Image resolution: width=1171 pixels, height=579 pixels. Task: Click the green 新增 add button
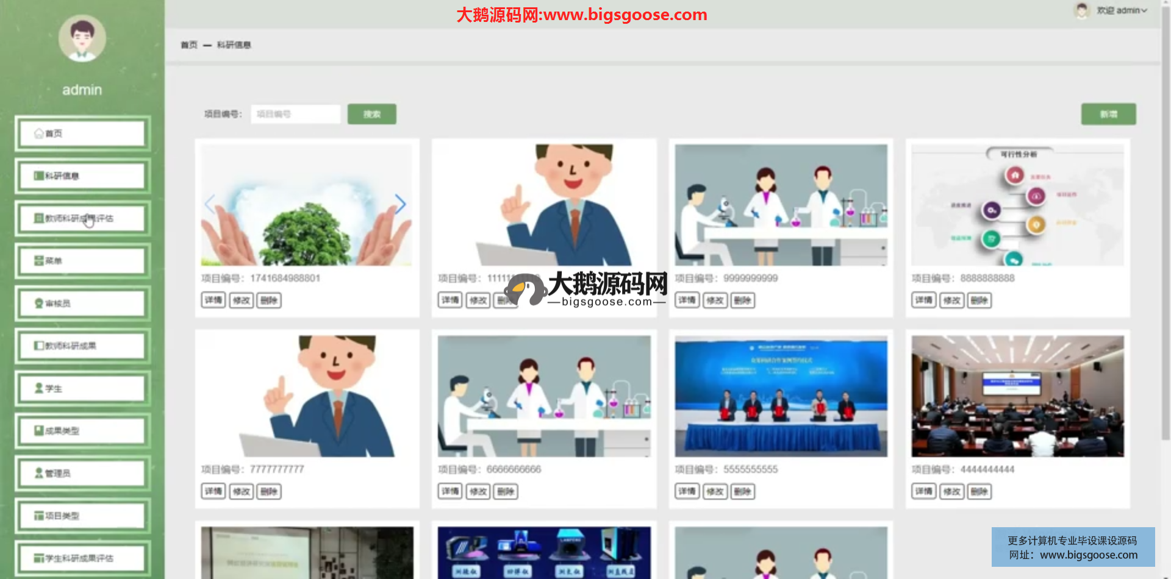tap(1108, 114)
